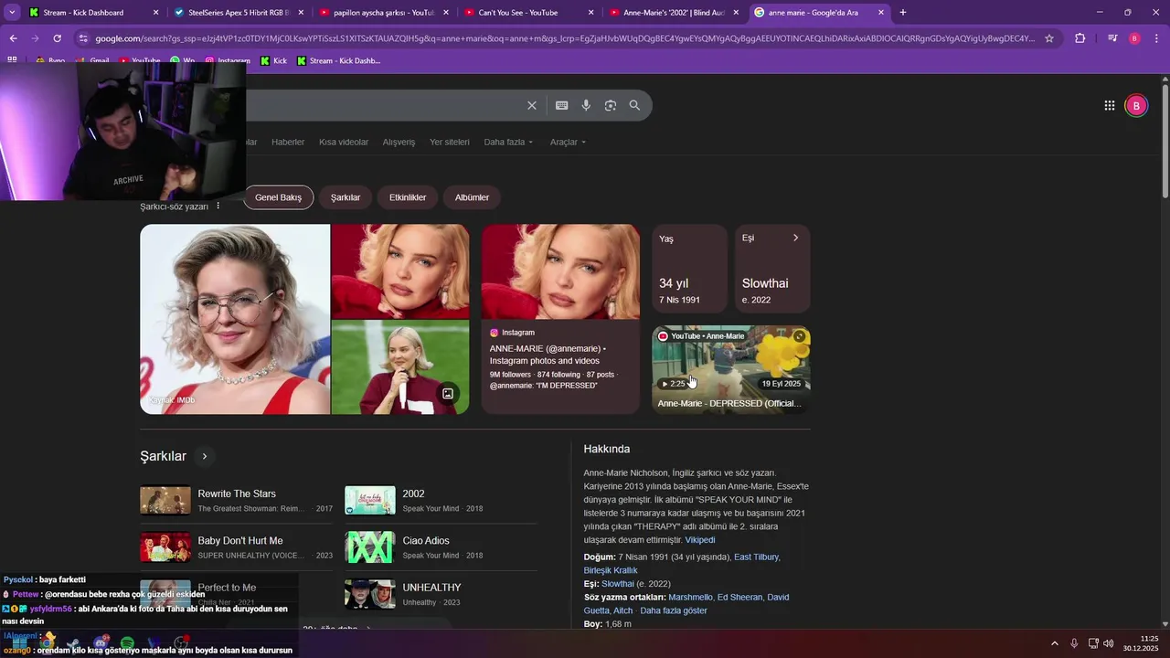1170x658 pixels.
Task: Open the Ed Sheeran co-writer link
Action: point(739,597)
